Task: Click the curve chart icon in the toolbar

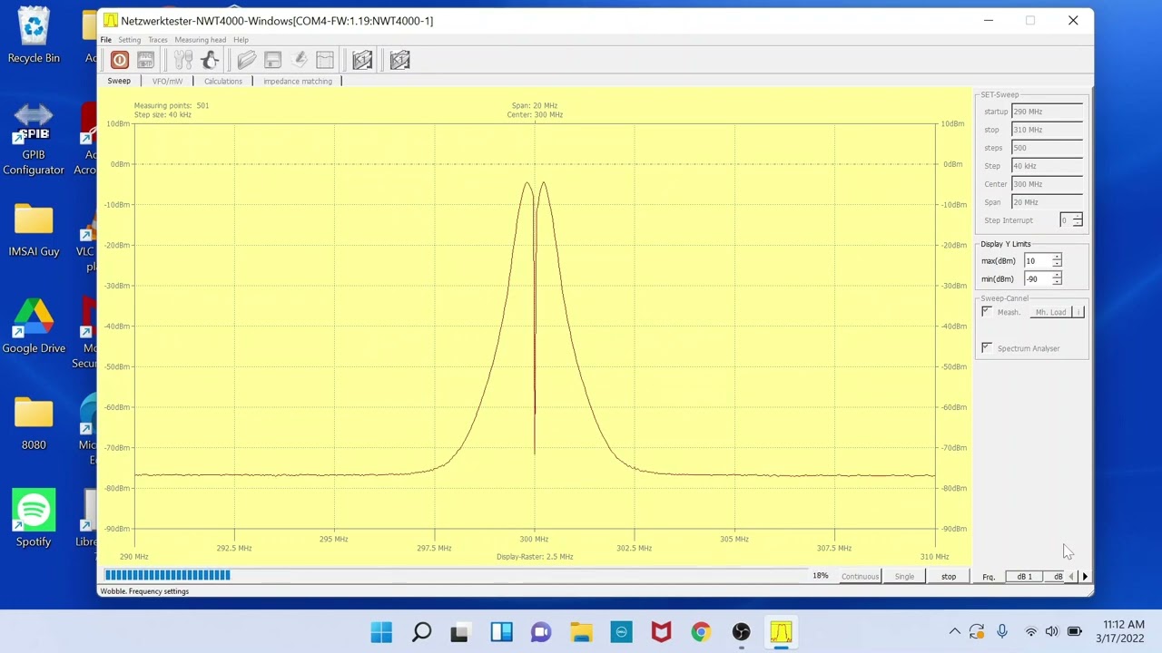Action: click(325, 60)
